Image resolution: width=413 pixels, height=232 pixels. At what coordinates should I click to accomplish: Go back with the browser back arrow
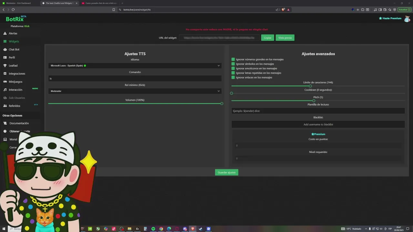(x=4, y=10)
